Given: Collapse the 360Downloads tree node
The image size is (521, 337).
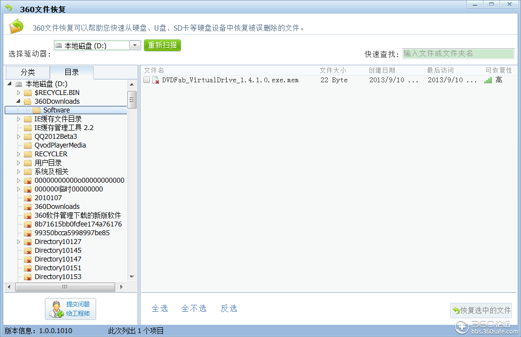Looking at the screenshot, I should click(18, 101).
